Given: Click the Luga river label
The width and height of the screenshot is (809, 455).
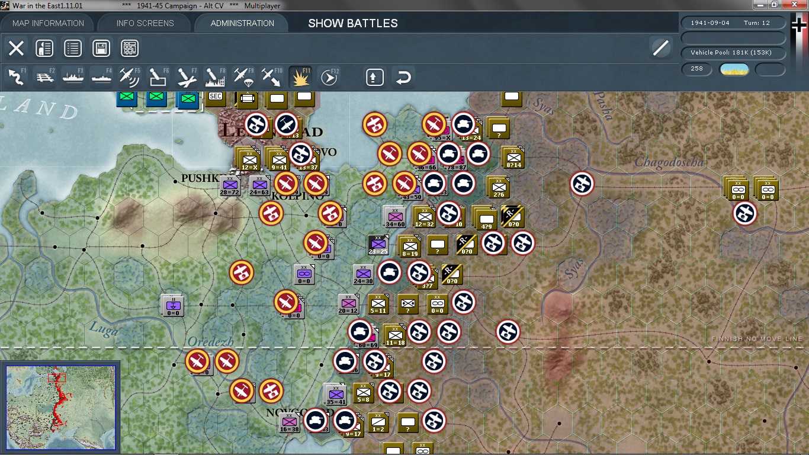Looking at the screenshot, I should [104, 328].
